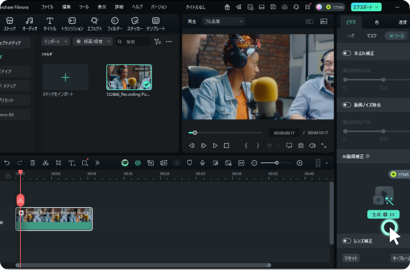The image size is (410, 270).
Task: Enter fullscreen preview with expand arrows icon
Action: click(x=324, y=145)
